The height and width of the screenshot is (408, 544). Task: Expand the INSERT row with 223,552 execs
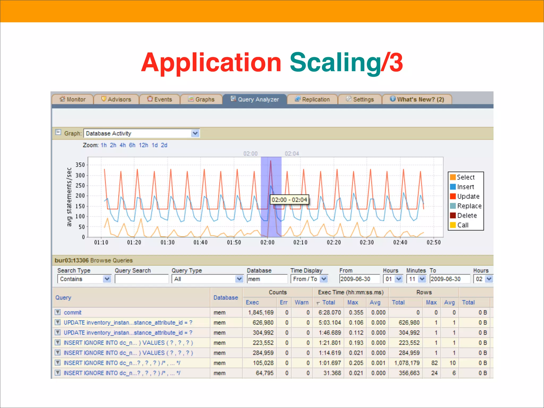[x=58, y=342]
